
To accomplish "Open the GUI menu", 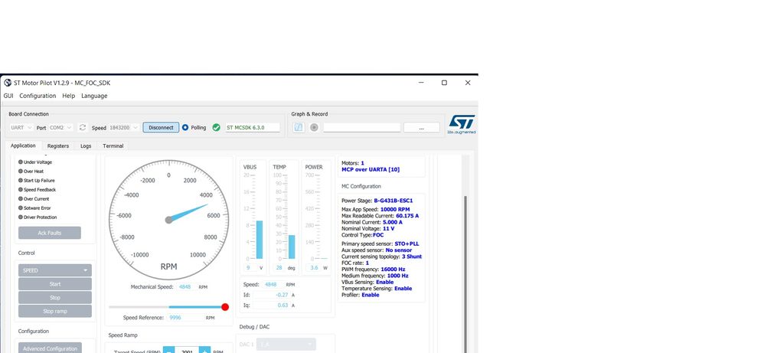I will tap(8, 96).
